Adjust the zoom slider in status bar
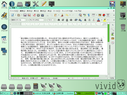The height and width of the screenshot is (95, 127). [100, 78]
